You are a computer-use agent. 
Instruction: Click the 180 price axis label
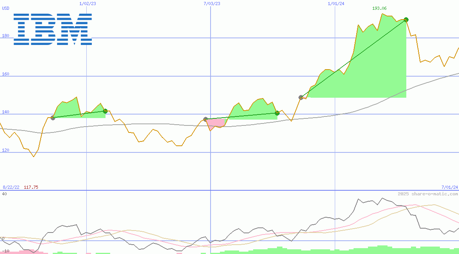pos(5,36)
